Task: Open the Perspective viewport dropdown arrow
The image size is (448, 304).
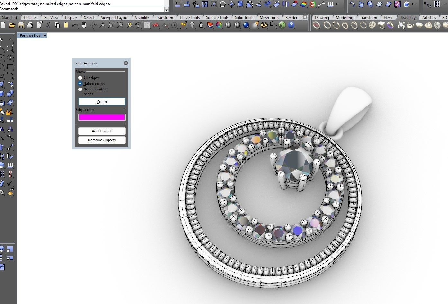Action: (45, 36)
